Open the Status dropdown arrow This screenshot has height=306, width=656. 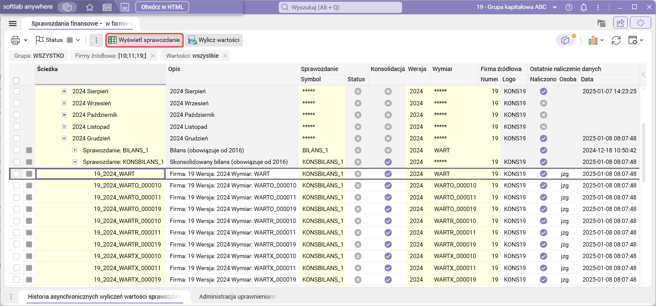click(78, 40)
